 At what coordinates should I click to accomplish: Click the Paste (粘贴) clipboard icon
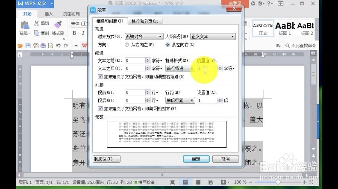(25, 25)
